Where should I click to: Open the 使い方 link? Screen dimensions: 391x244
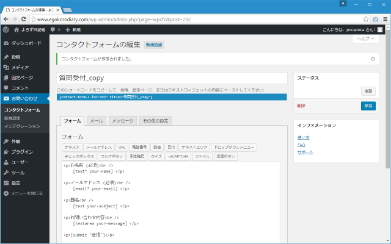click(x=303, y=137)
